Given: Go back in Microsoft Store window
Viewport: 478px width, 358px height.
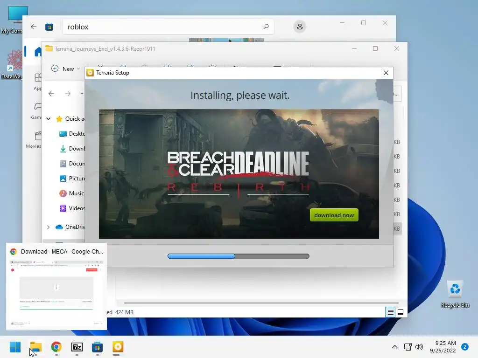Looking at the screenshot, I should (x=34, y=27).
